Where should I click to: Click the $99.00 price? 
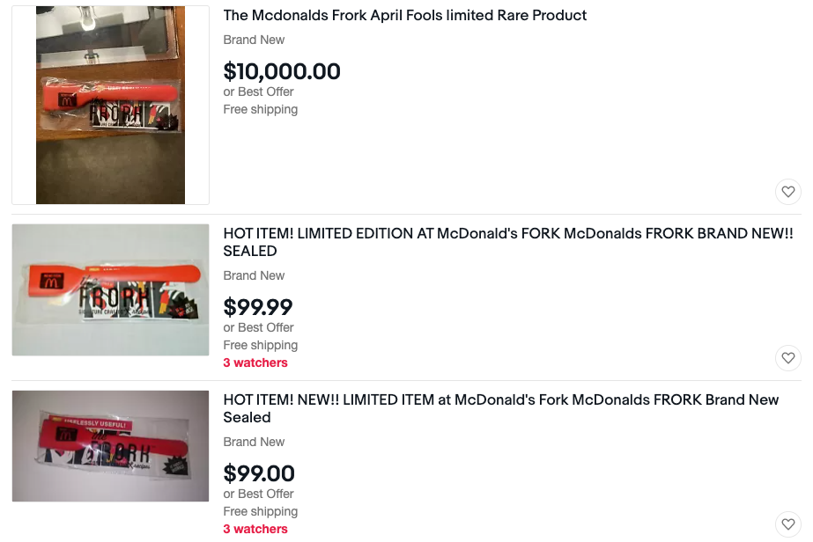pyautogui.click(x=259, y=473)
